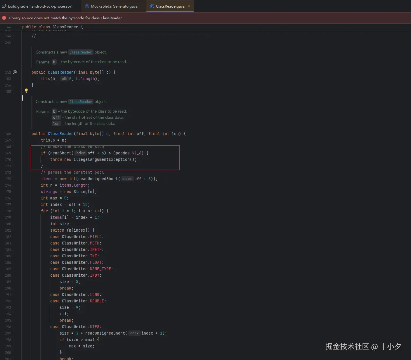Click the Opcodes.V1_8 constant on line 169
This screenshot has width=411, height=360.
127,153
